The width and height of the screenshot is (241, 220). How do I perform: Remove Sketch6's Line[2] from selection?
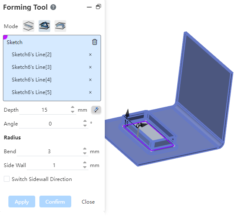[90, 55]
